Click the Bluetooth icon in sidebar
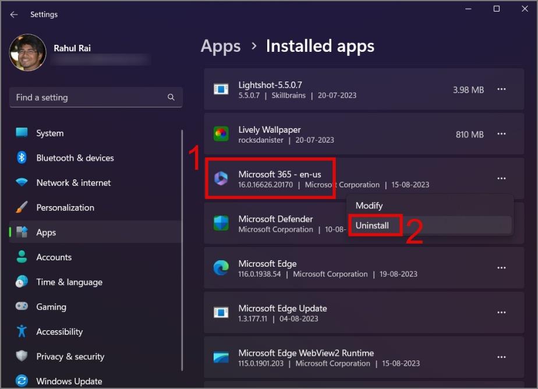538x389 pixels. (x=22, y=157)
